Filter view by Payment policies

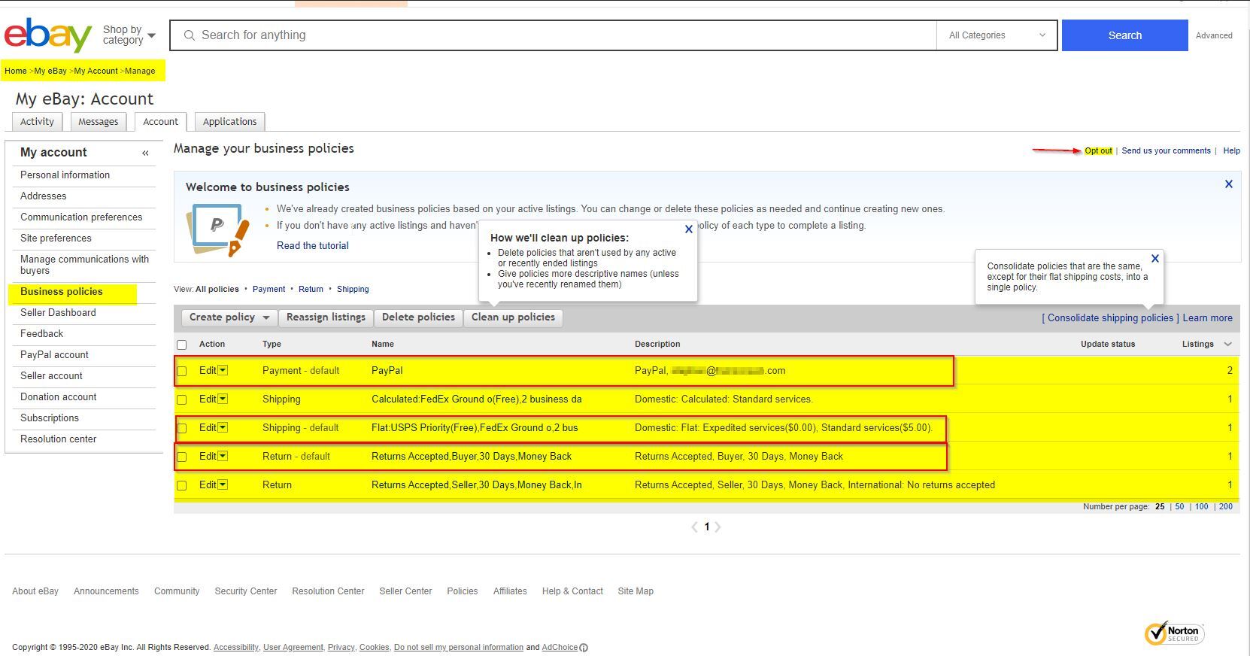[269, 290]
